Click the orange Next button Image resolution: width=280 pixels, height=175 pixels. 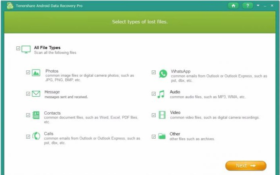[x=246, y=166]
